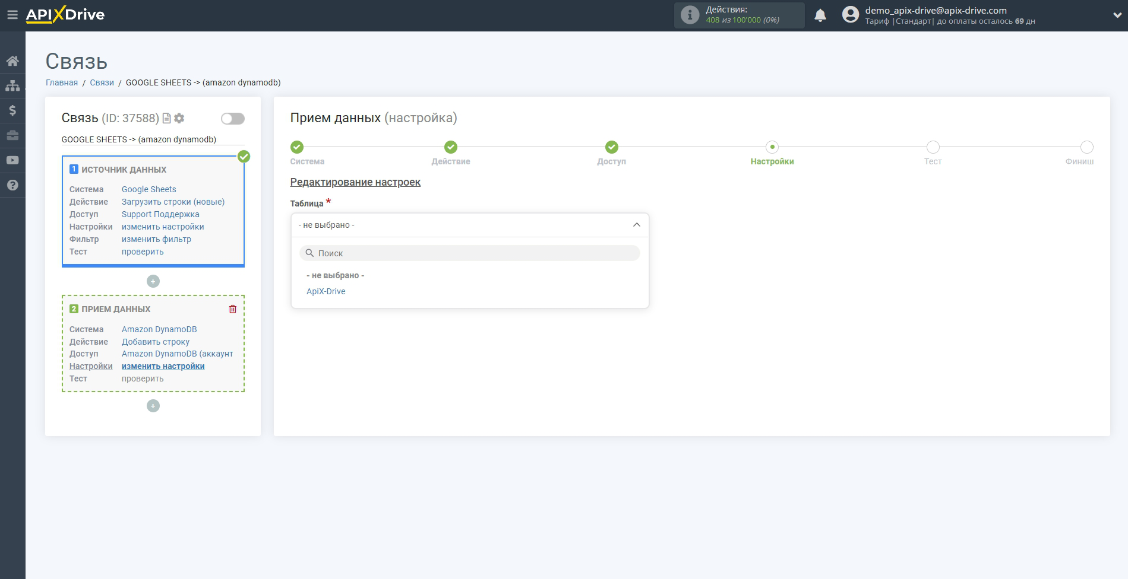Screen dimensions: 1128x579
Task: Click the ApiX-Drive logo
Action: tap(65, 15)
